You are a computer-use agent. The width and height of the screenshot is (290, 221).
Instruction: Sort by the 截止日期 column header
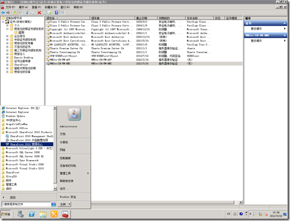point(146,18)
